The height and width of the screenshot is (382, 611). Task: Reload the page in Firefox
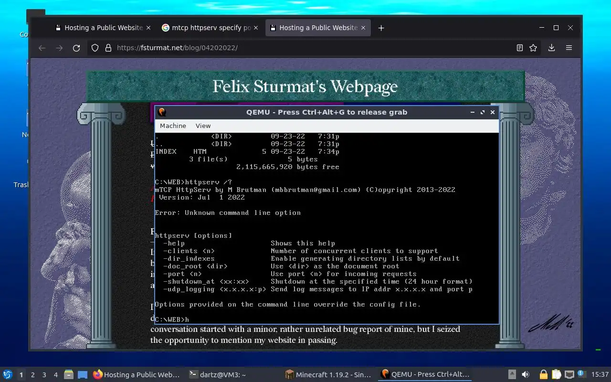click(x=76, y=48)
